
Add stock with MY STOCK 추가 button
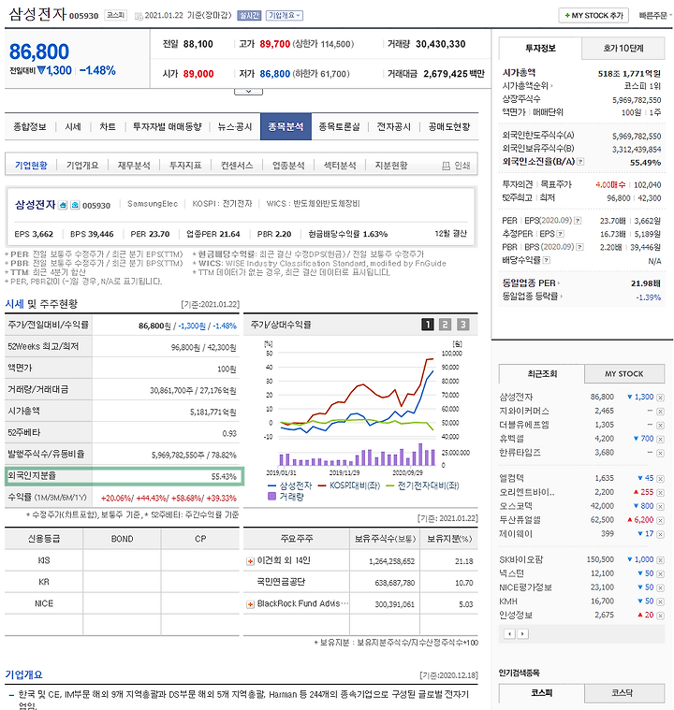[x=593, y=15]
